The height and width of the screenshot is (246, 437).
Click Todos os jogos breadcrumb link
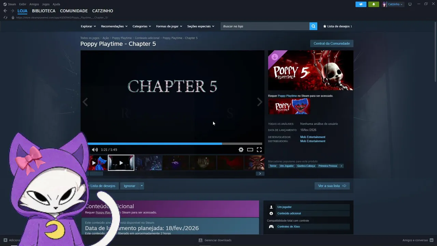click(90, 38)
